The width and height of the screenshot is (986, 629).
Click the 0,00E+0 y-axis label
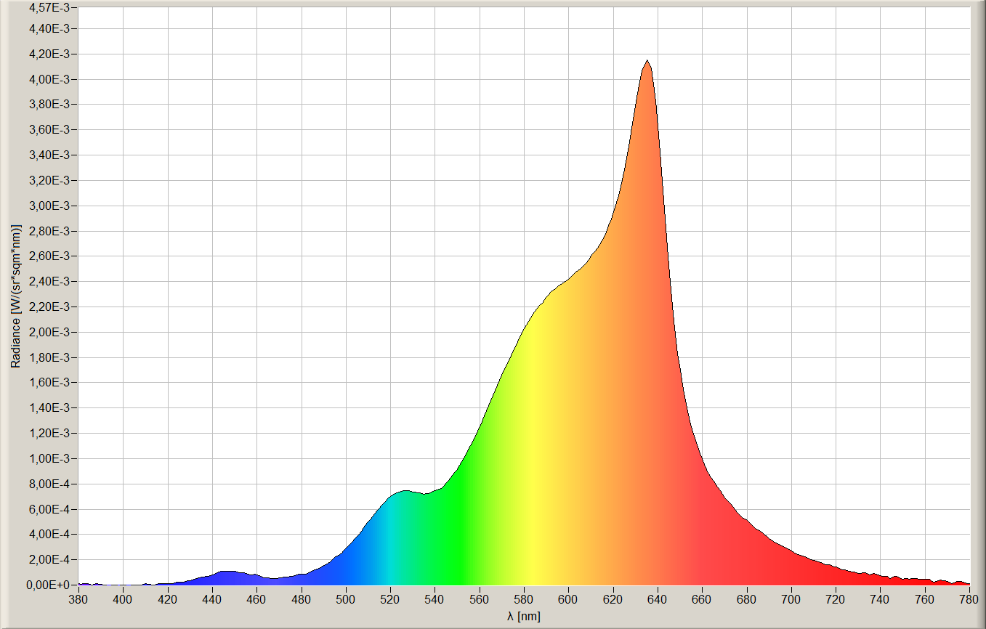coord(49,585)
